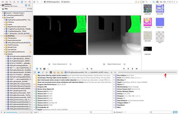
Task: Toggle hide debug area button in debug bar
Action: click(35, 72)
